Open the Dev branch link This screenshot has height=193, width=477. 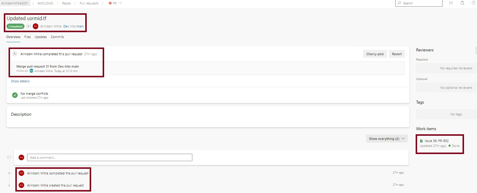[66, 26]
